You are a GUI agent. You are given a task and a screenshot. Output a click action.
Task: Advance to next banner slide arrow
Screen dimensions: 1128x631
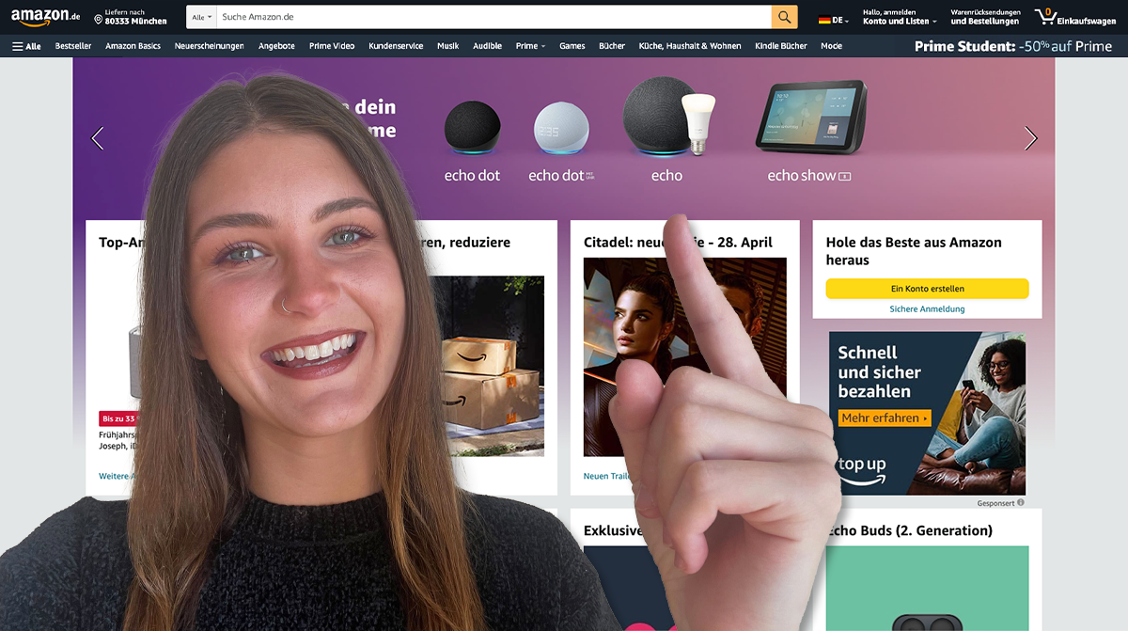pos(1030,138)
